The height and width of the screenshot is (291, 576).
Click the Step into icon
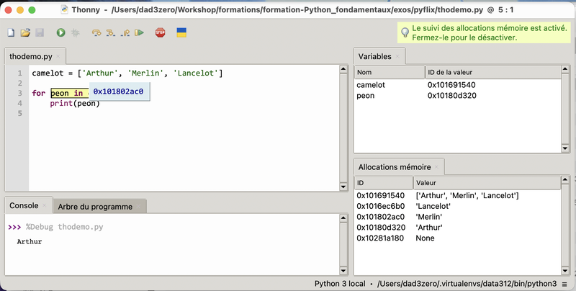pos(111,32)
